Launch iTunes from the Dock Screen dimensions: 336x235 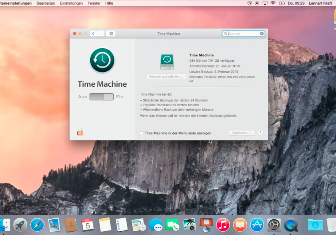pos(223,225)
